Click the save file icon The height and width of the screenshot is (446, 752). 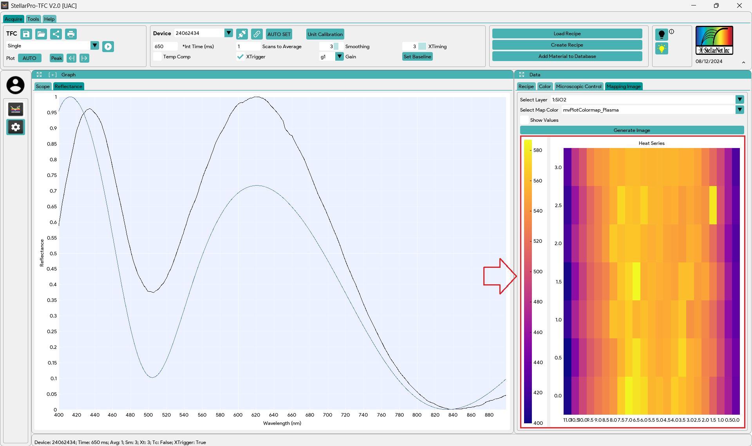point(26,34)
